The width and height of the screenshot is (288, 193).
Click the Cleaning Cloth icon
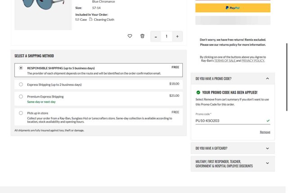pos(91,19)
